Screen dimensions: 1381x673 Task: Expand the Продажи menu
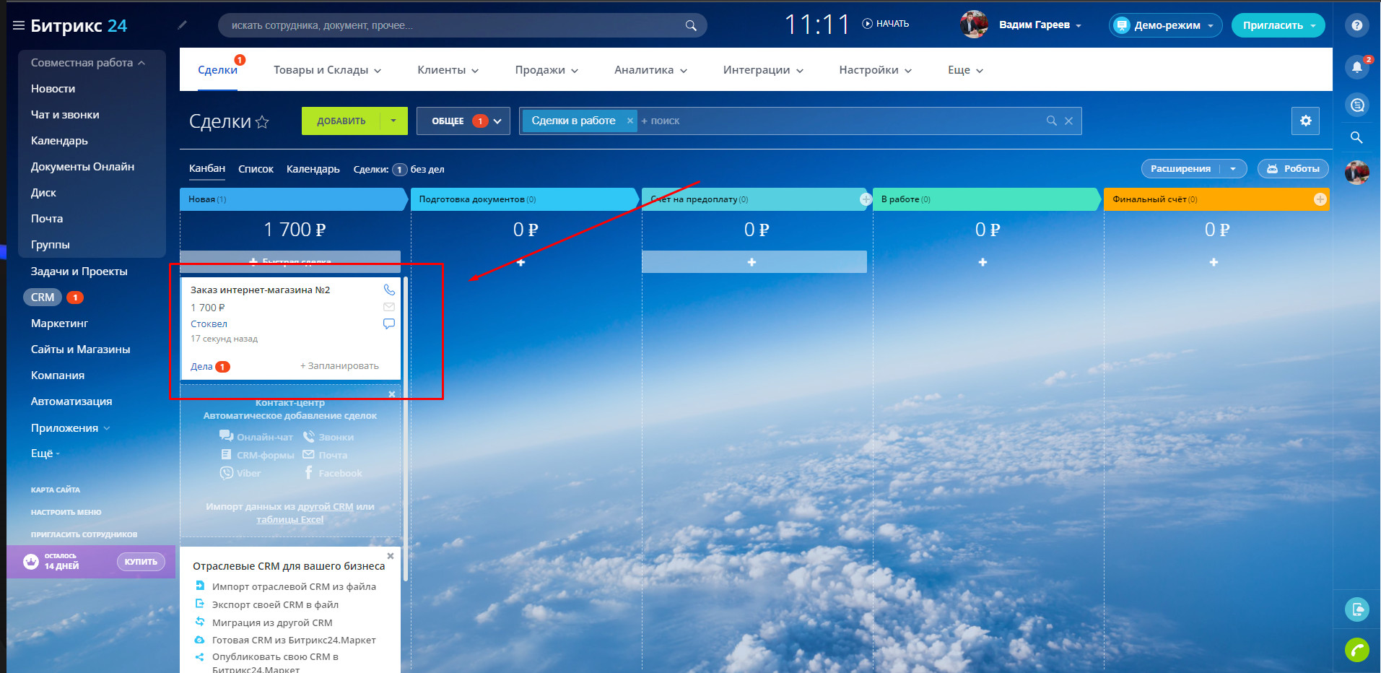[546, 70]
